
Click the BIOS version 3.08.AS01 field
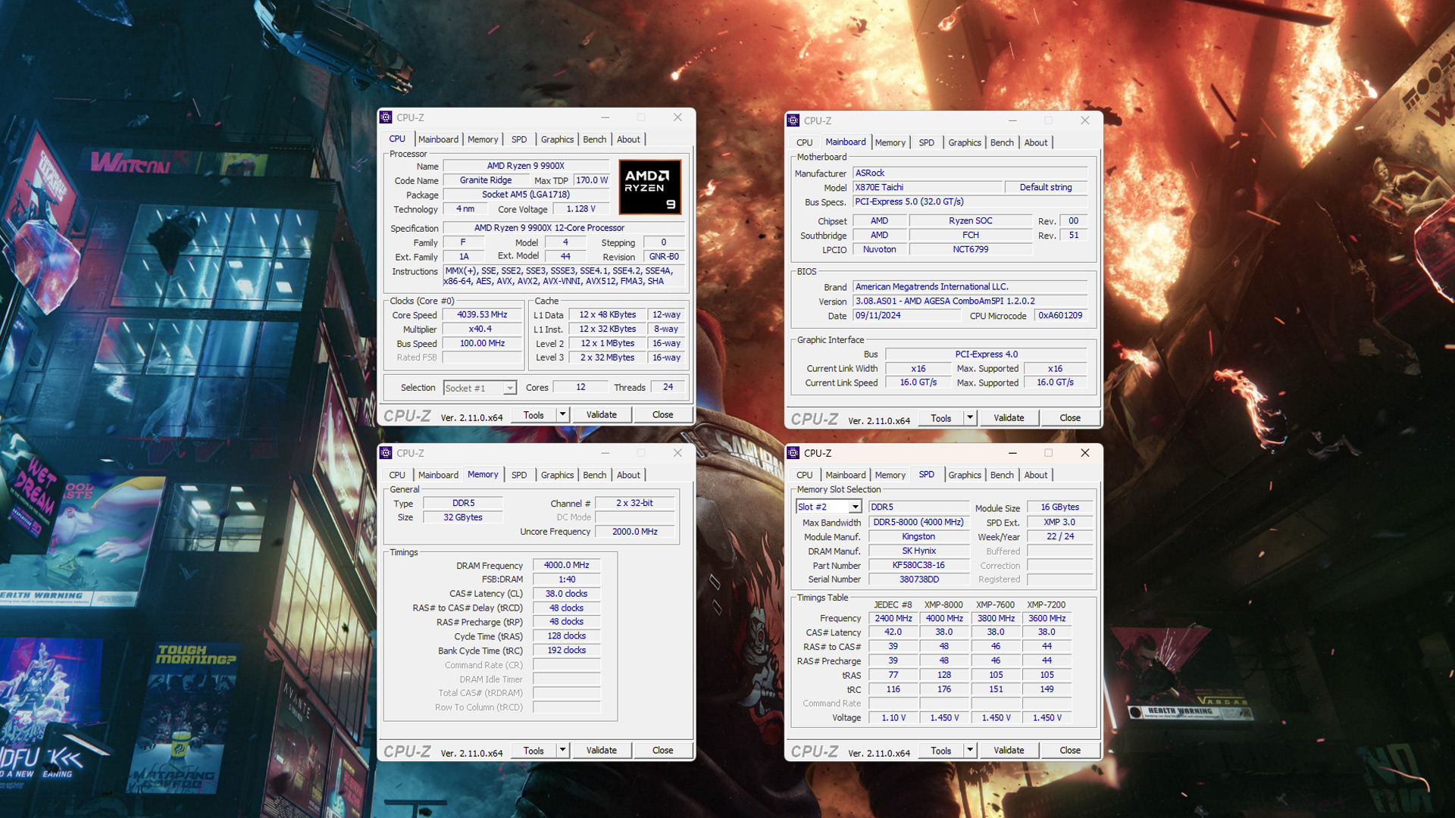pos(970,301)
